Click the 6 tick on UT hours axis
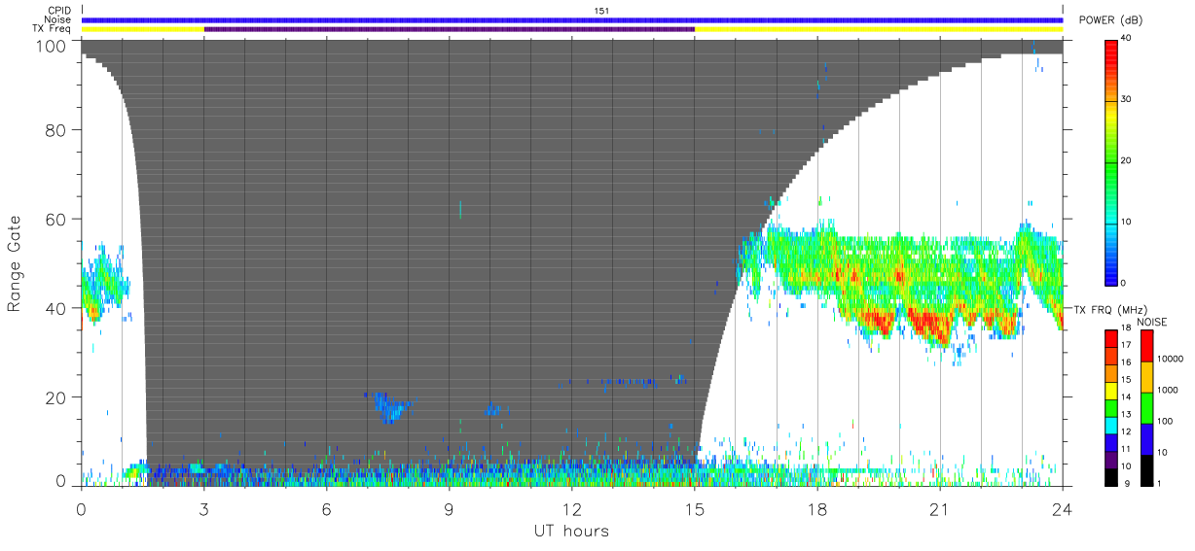1195x551 pixels. [327, 509]
